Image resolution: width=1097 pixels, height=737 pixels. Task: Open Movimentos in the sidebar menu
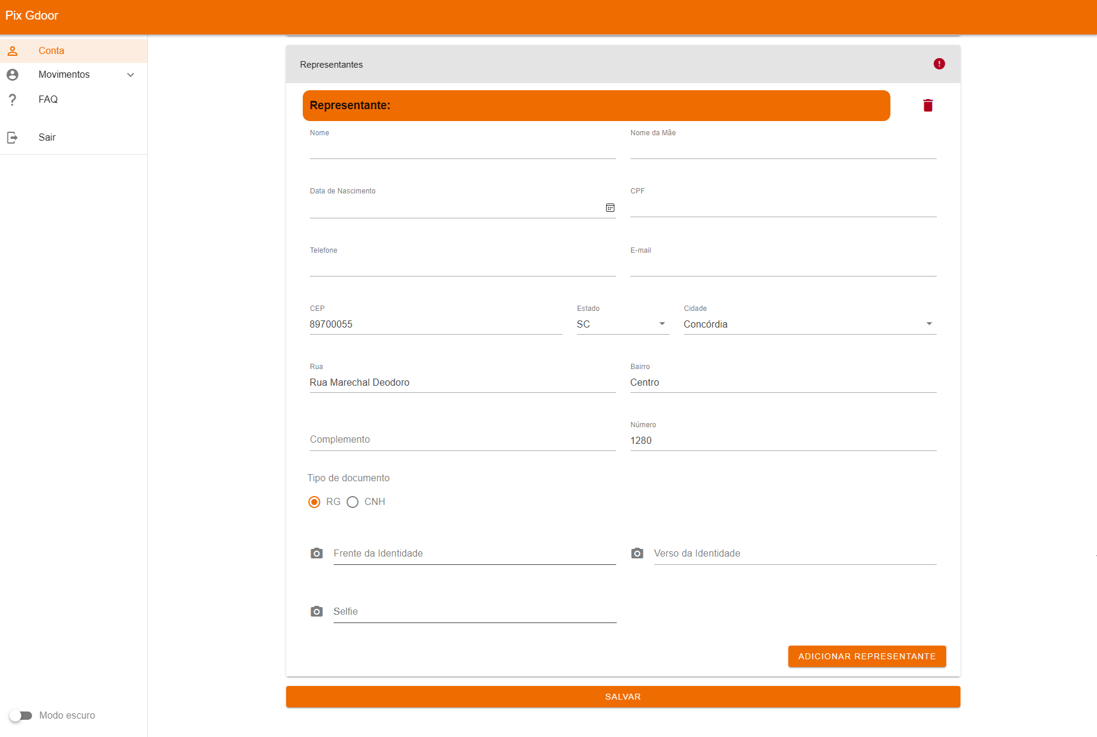pyautogui.click(x=74, y=75)
